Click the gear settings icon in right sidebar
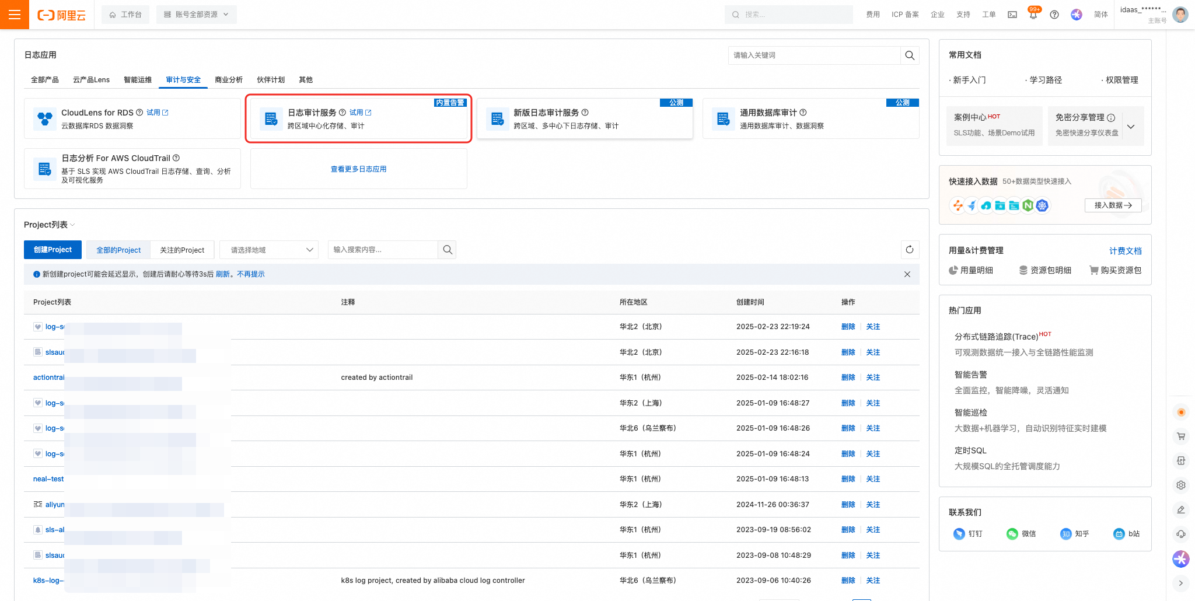Screen dimensions: 1195x601 (x=1181, y=485)
